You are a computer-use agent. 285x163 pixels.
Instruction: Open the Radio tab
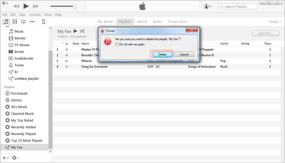[157, 22]
